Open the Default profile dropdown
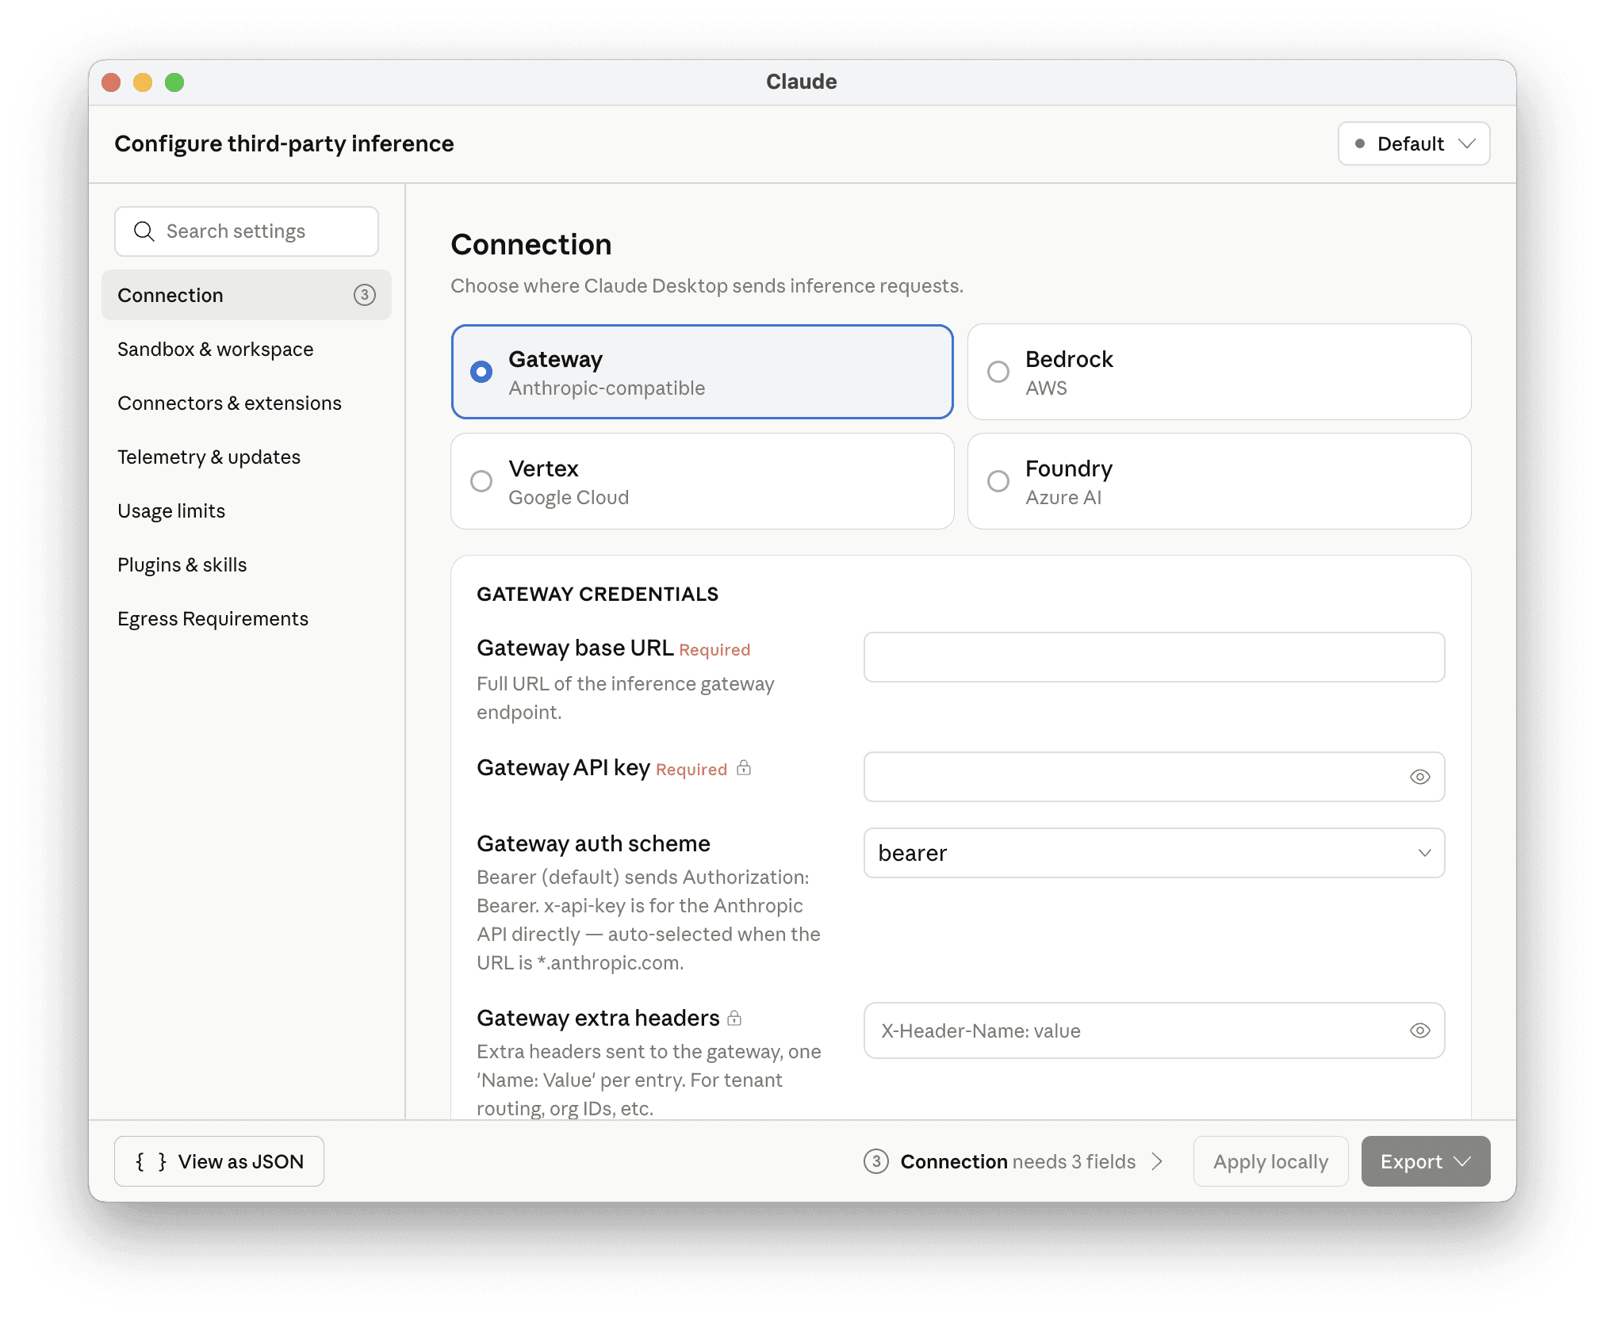The height and width of the screenshot is (1319, 1605). tap(1414, 143)
